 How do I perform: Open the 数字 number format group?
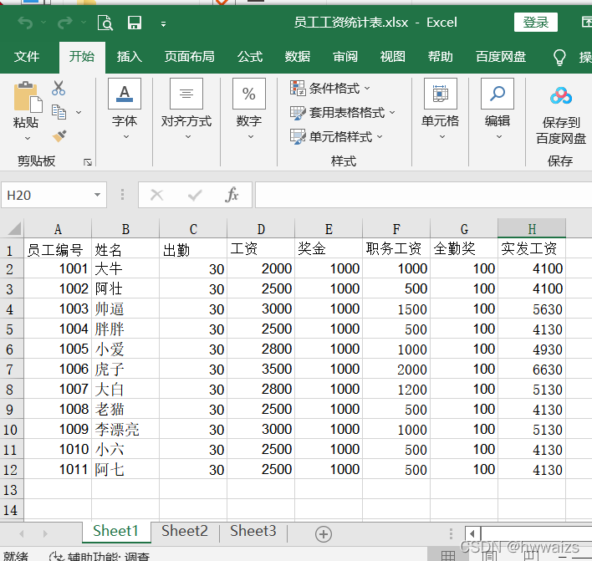click(x=249, y=109)
